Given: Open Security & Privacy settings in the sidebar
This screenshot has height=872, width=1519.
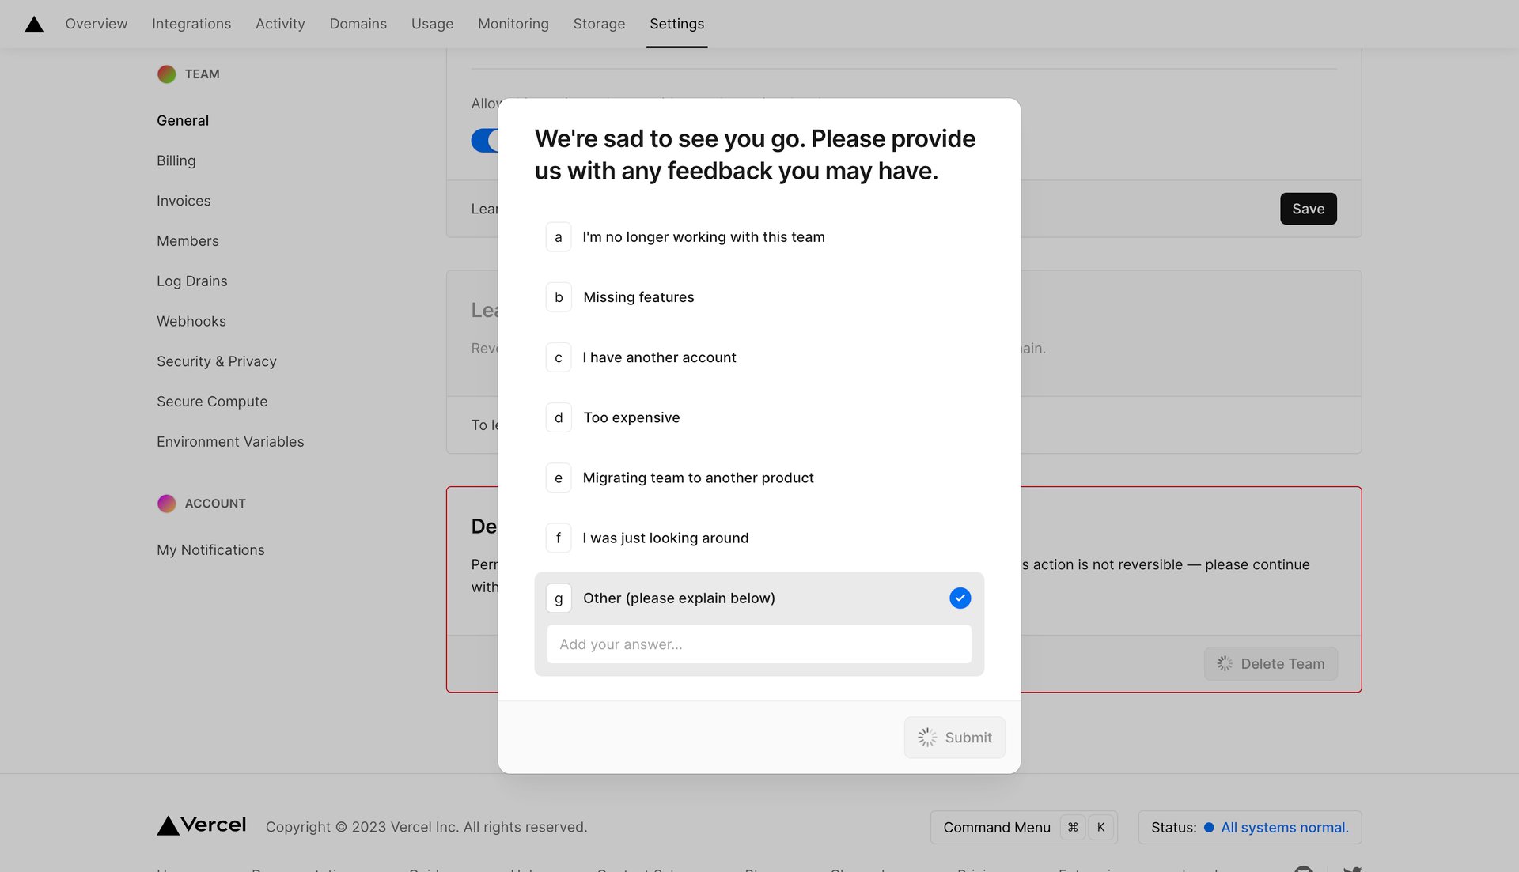Looking at the screenshot, I should point(216,361).
